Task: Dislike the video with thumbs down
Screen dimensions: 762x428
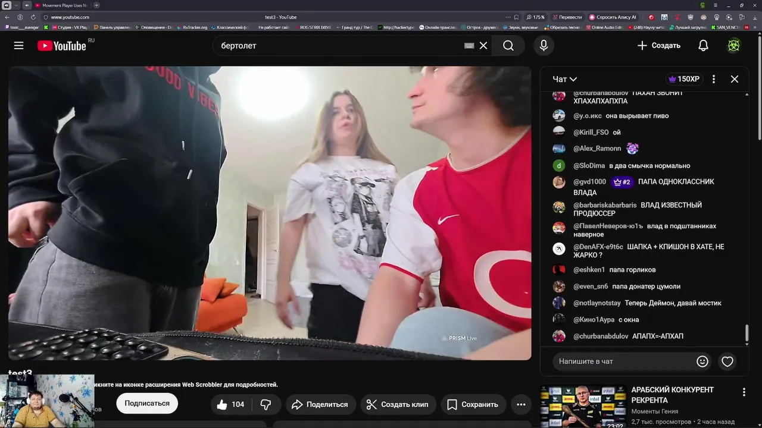Action: 266,404
